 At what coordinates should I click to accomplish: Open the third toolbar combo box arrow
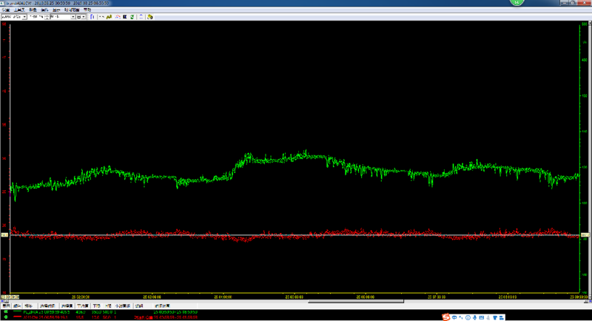coord(73,16)
